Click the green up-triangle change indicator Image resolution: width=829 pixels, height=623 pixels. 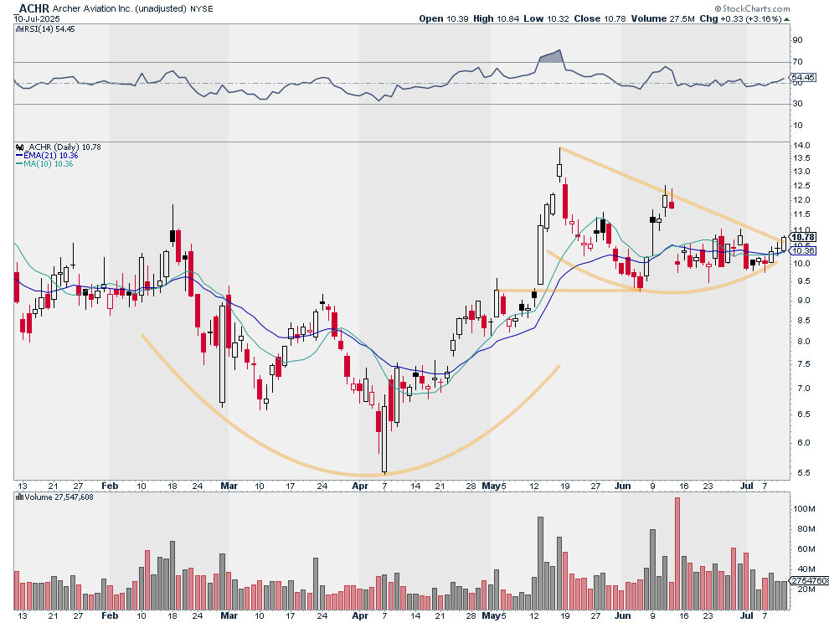pyautogui.click(x=786, y=19)
